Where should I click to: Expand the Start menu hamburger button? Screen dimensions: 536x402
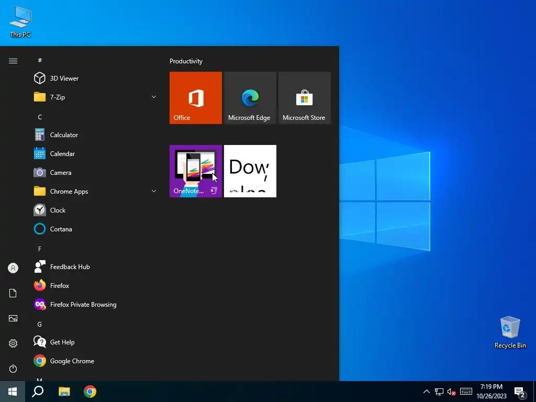click(x=13, y=61)
